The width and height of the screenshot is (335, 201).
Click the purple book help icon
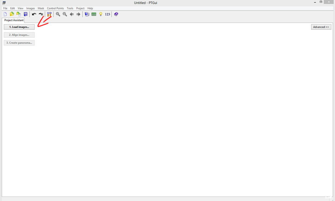(116, 14)
